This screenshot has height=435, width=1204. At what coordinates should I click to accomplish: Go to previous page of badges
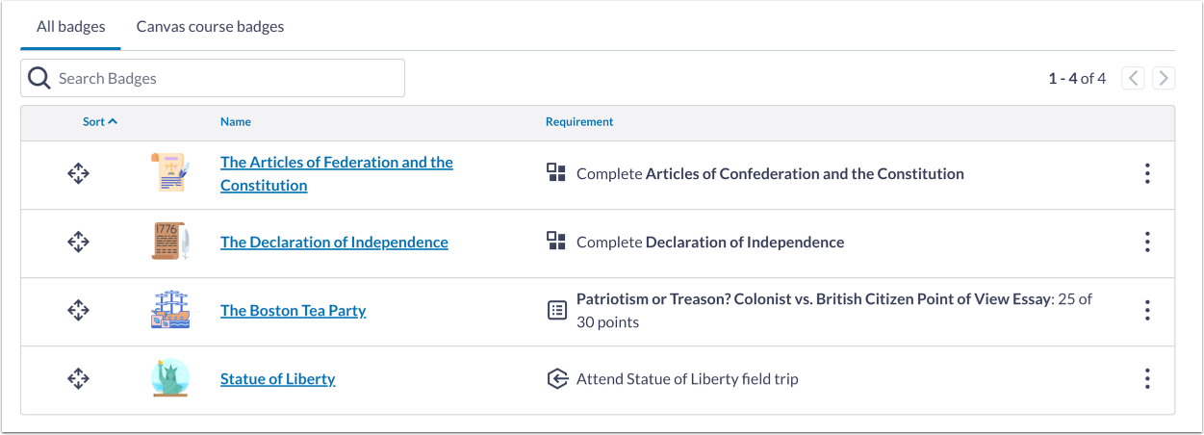click(x=1133, y=79)
